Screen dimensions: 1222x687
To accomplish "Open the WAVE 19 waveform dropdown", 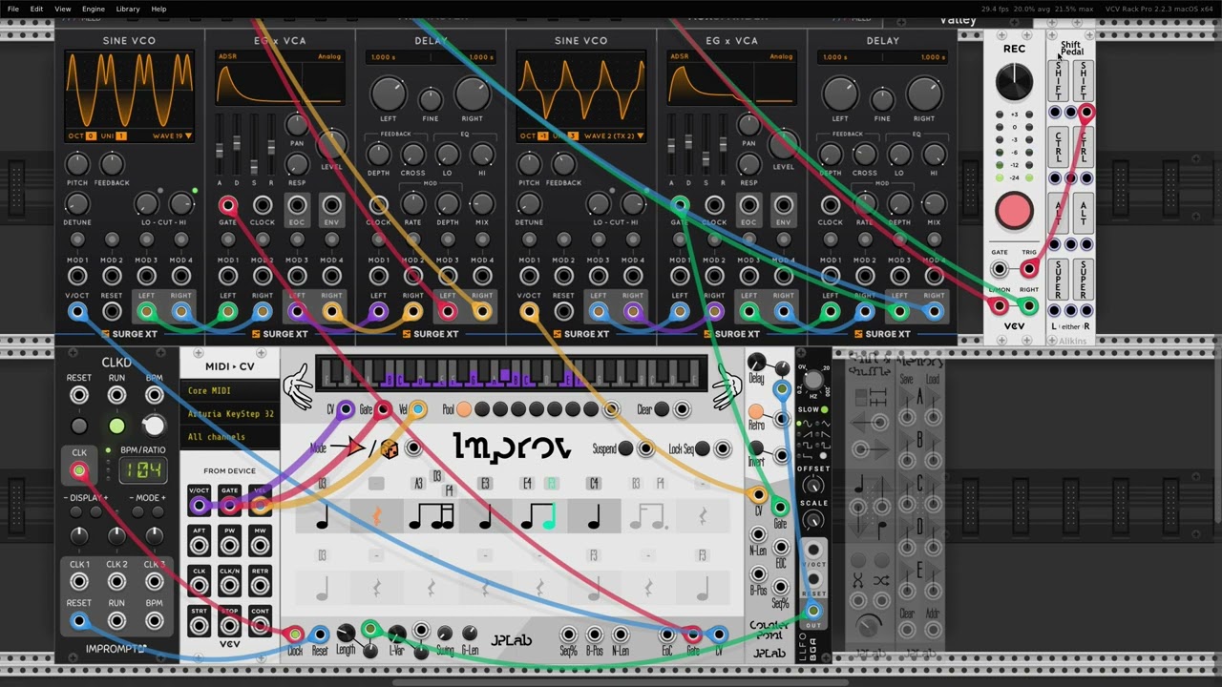I will [x=172, y=136].
